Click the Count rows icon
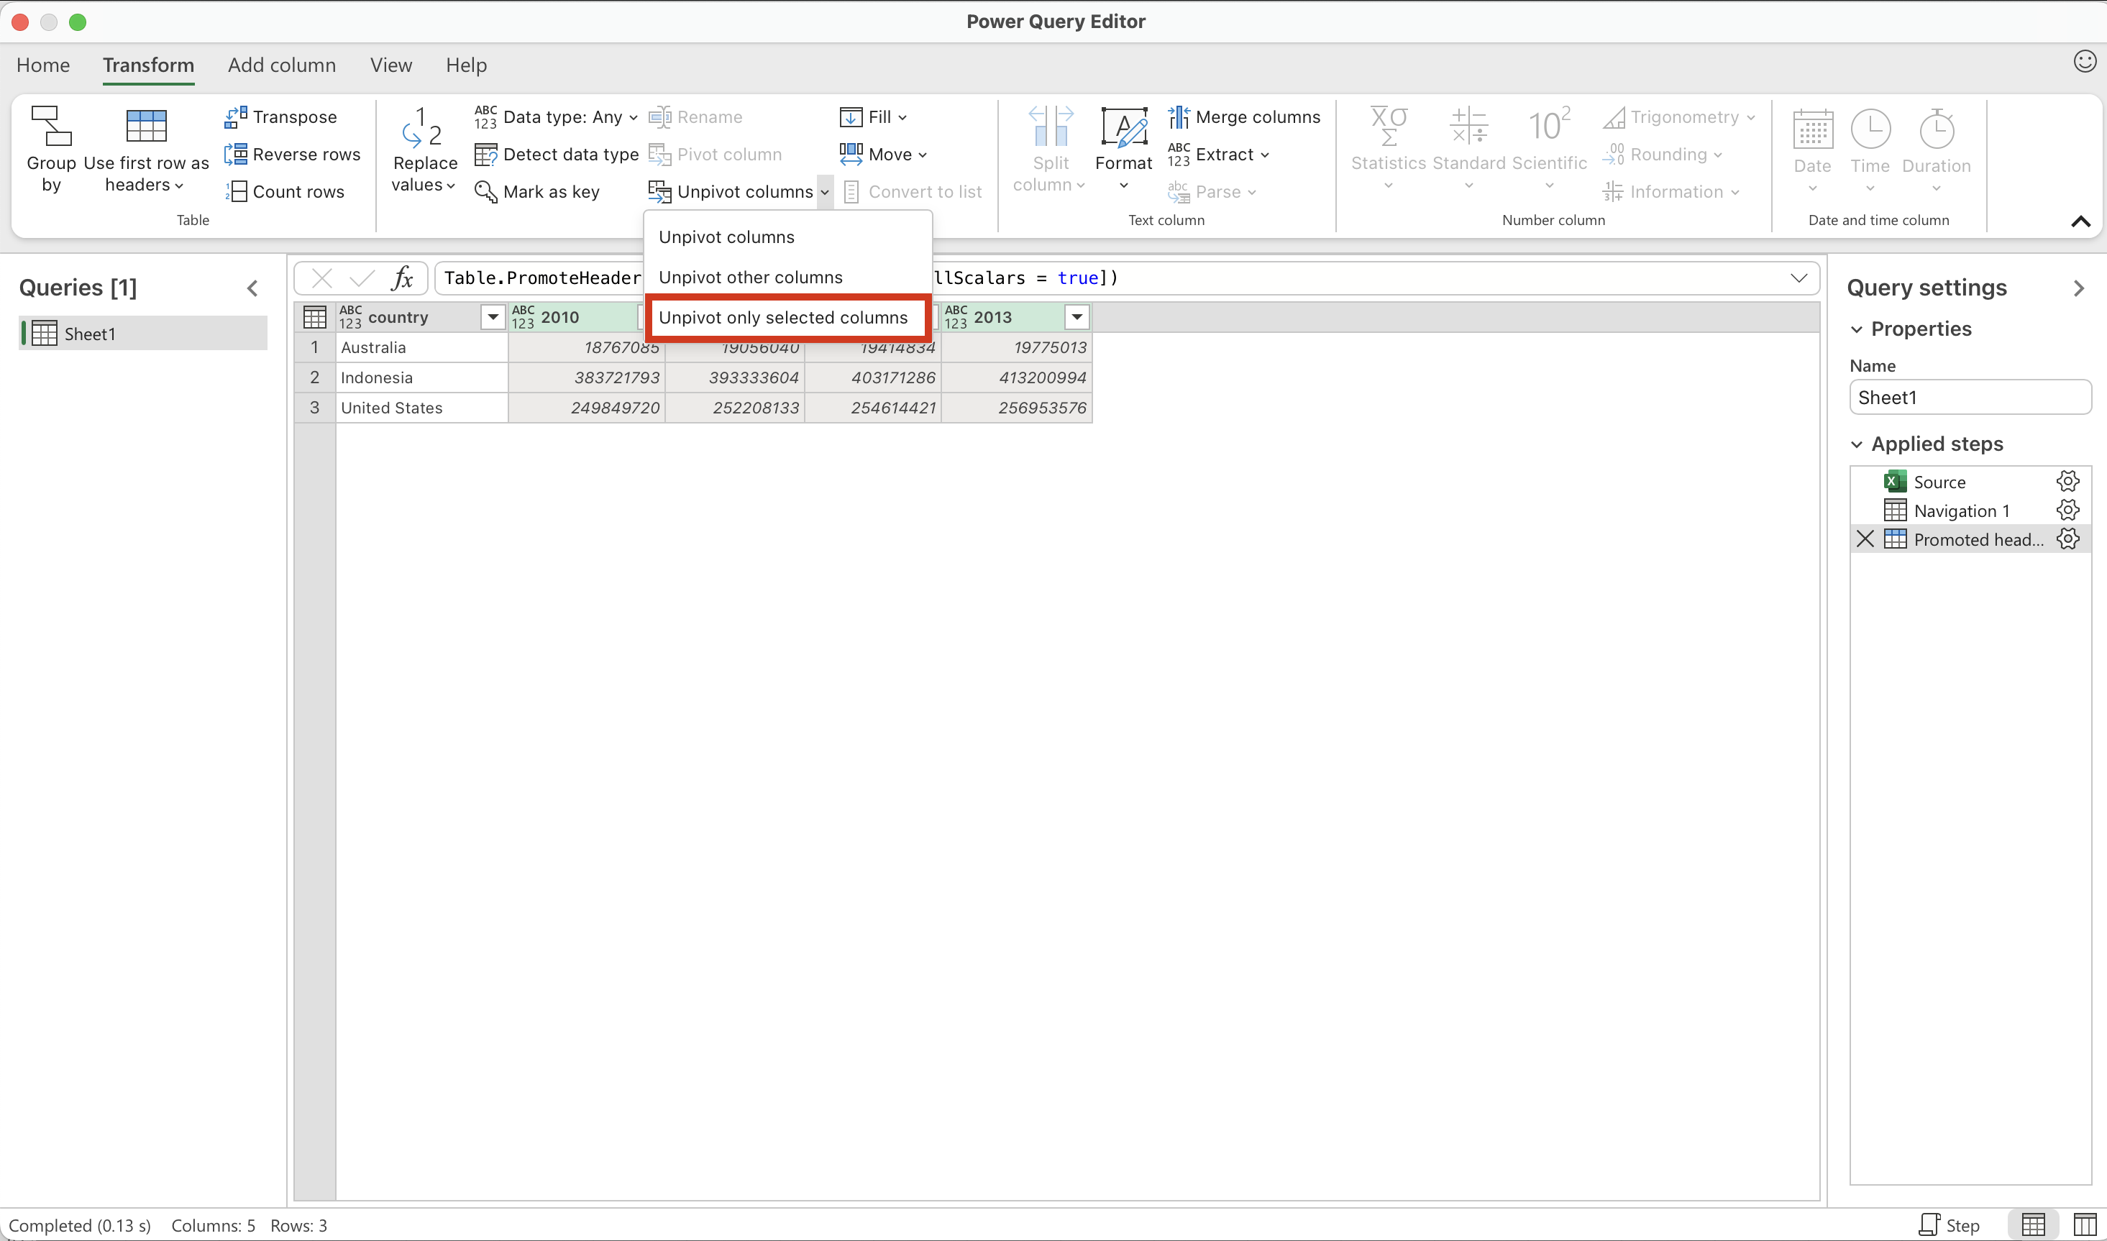This screenshot has width=2107, height=1241. tap(237, 193)
